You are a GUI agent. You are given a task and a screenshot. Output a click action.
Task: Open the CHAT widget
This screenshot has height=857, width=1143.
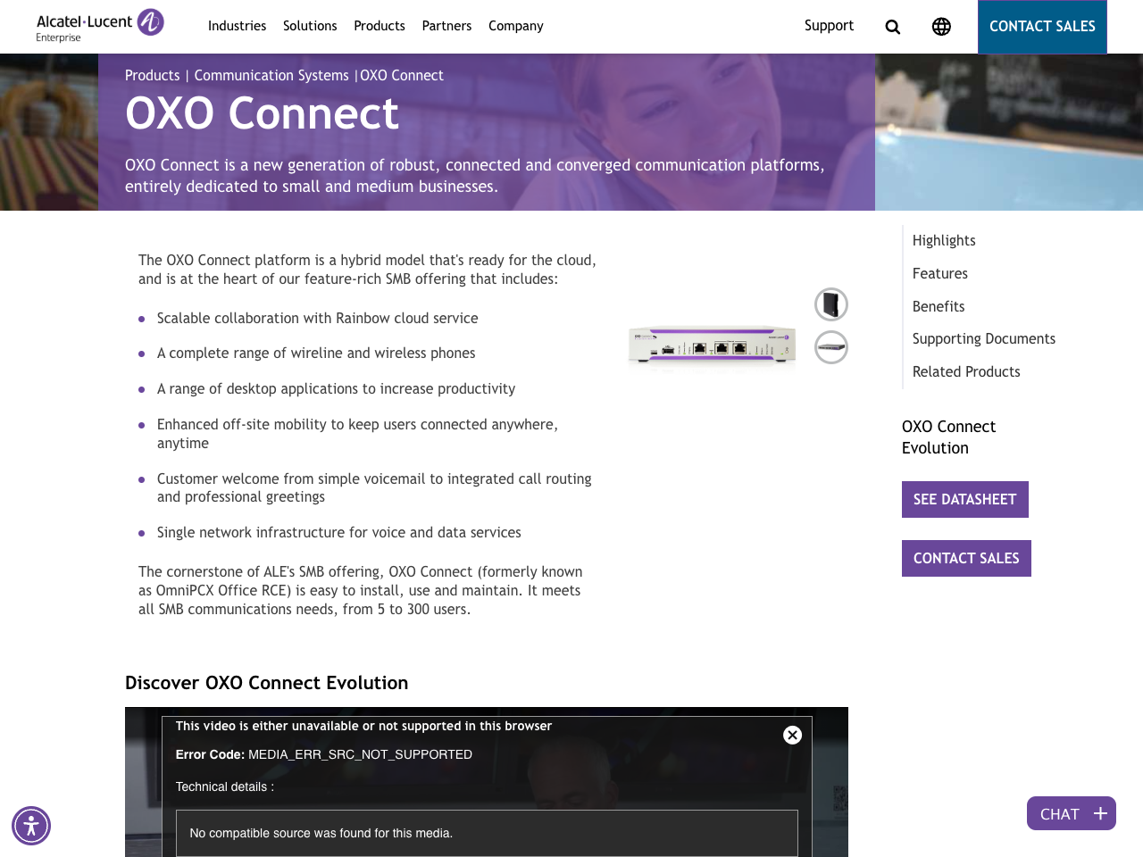coord(1072,813)
